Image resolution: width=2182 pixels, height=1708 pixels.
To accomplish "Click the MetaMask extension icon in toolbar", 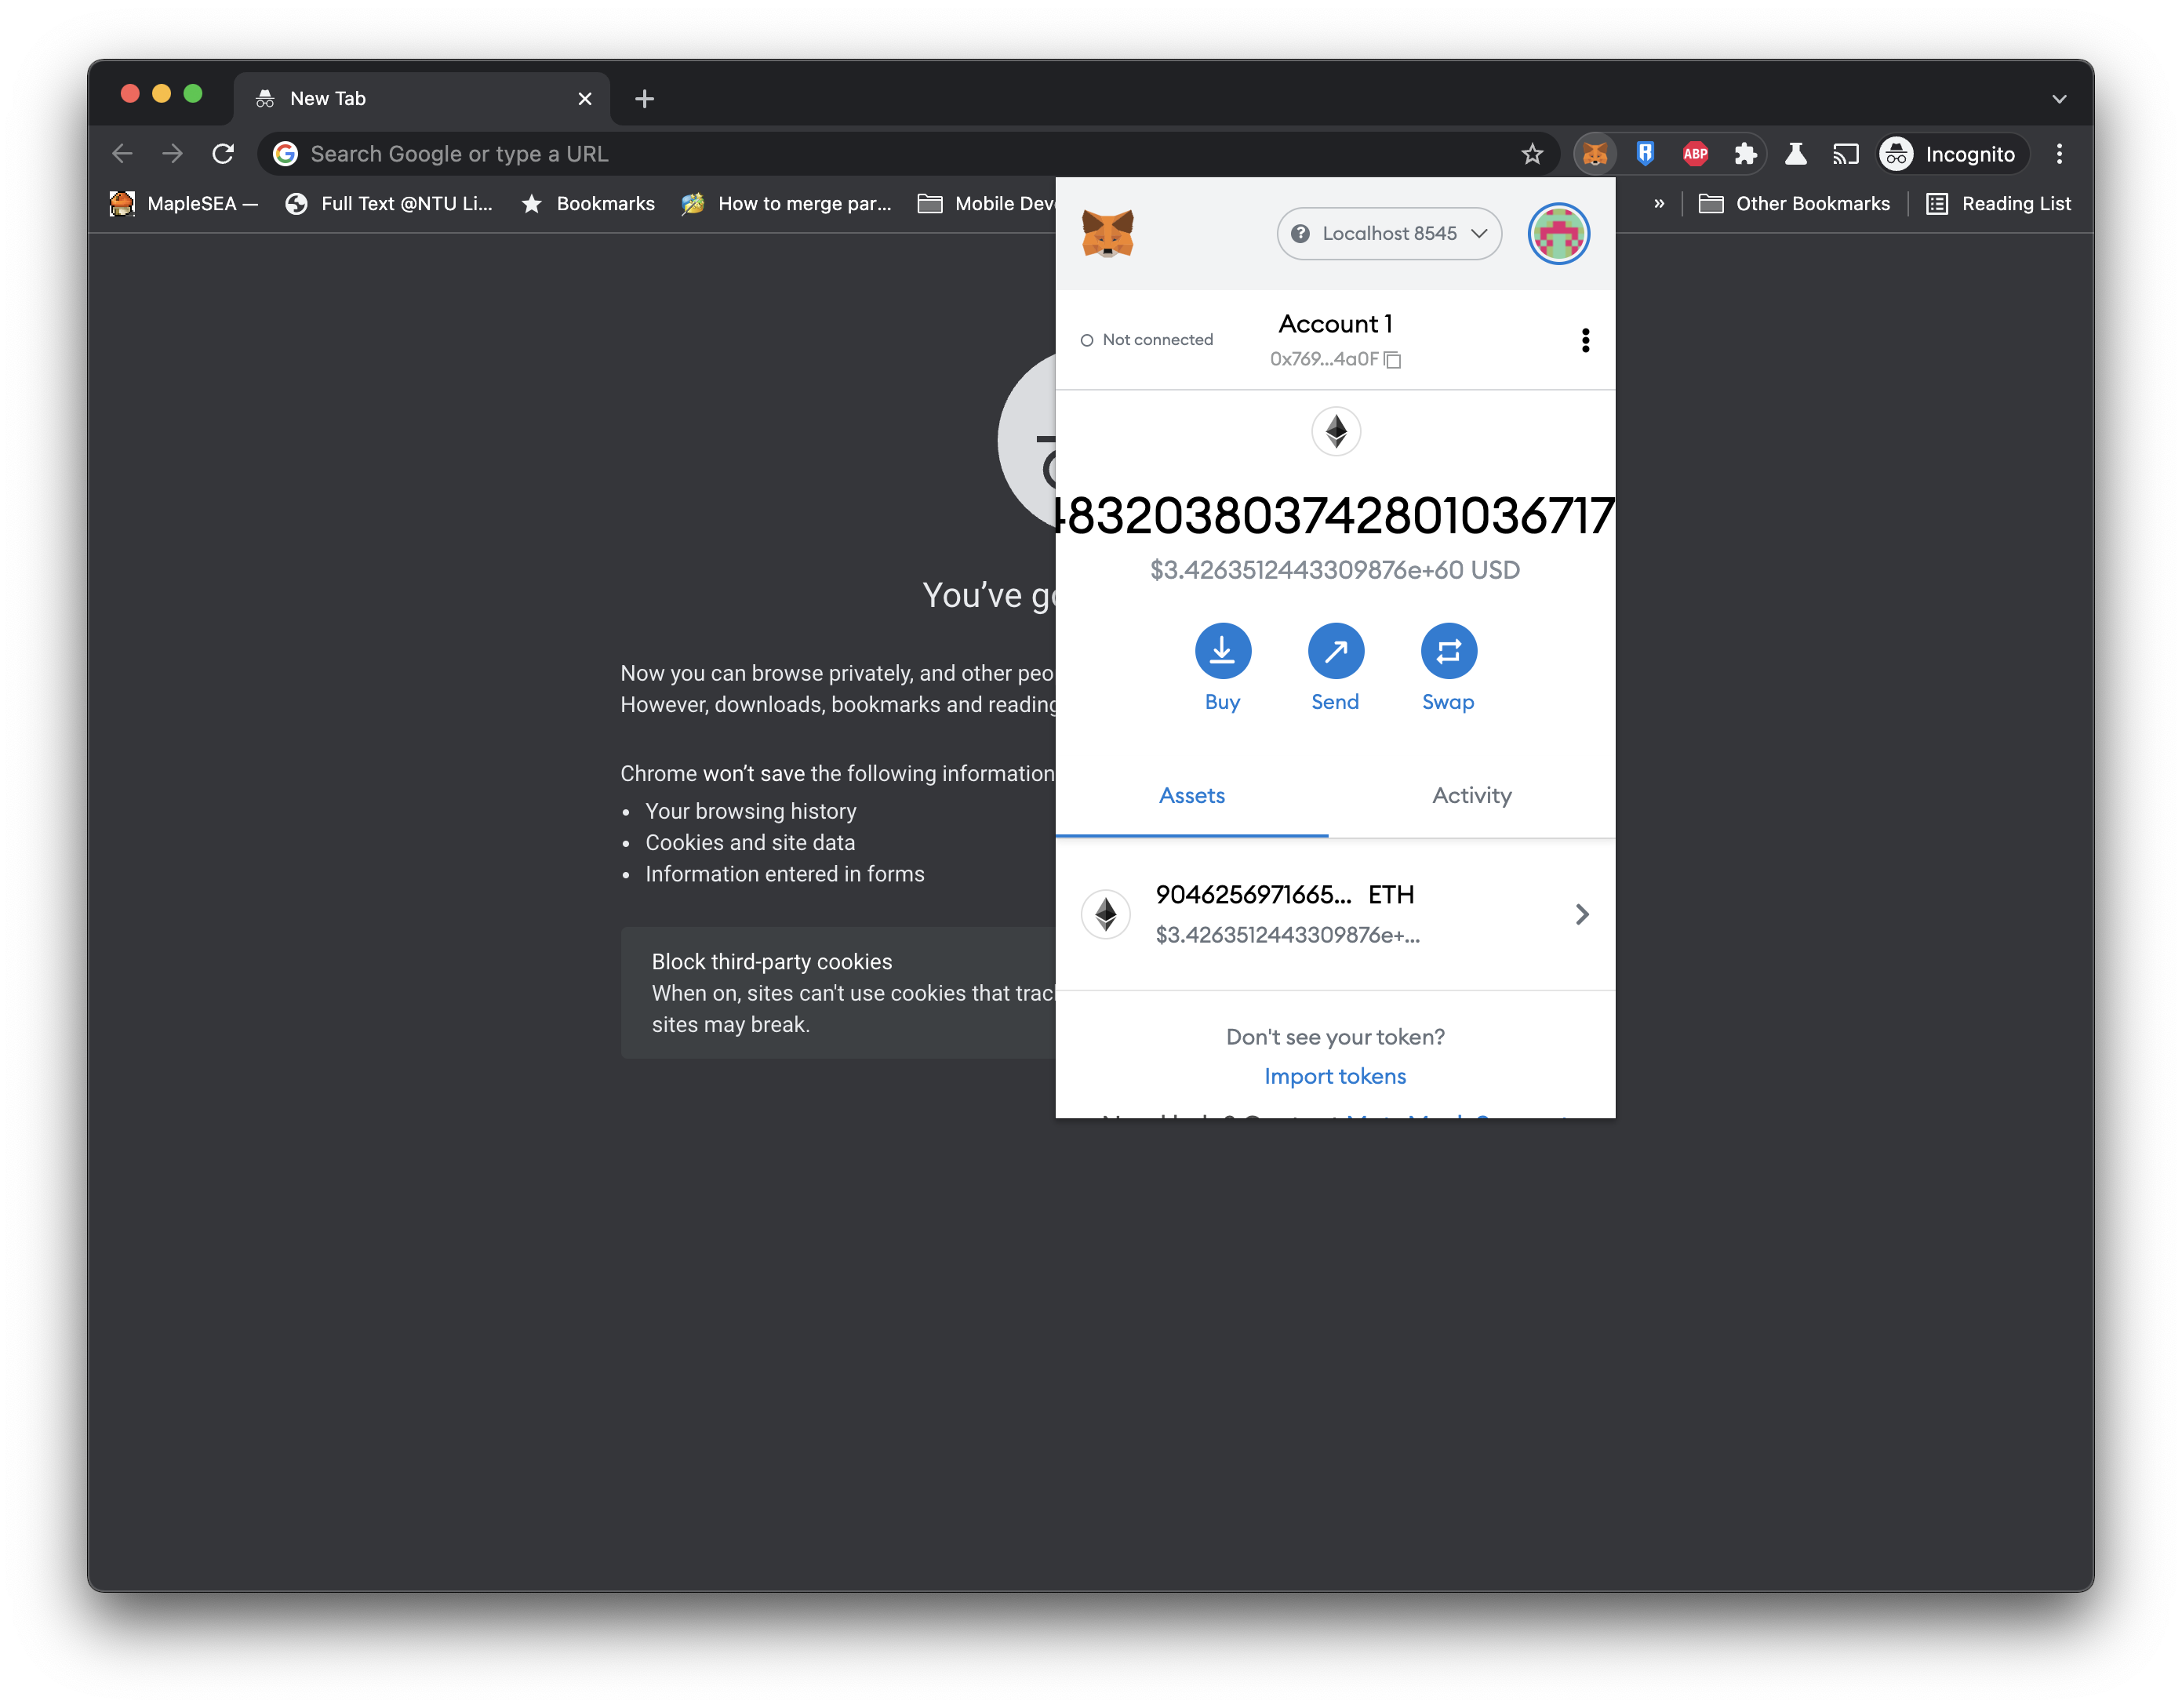I will point(1595,153).
